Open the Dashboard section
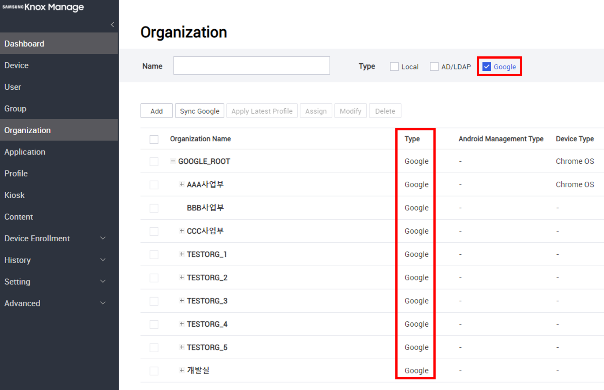604x390 pixels. click(24, 43)
